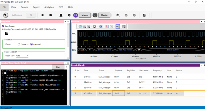
Task: Click the stop capture square icon
Action: point(42,15)
